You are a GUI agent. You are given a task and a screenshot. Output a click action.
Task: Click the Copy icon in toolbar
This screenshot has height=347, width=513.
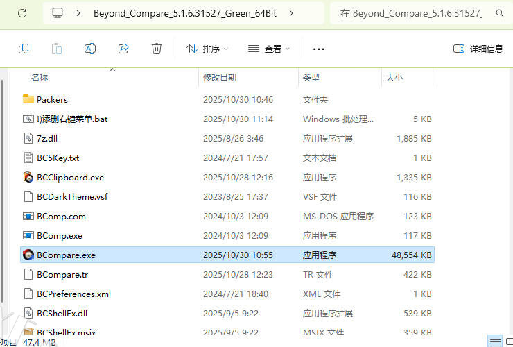pos(24,49)
